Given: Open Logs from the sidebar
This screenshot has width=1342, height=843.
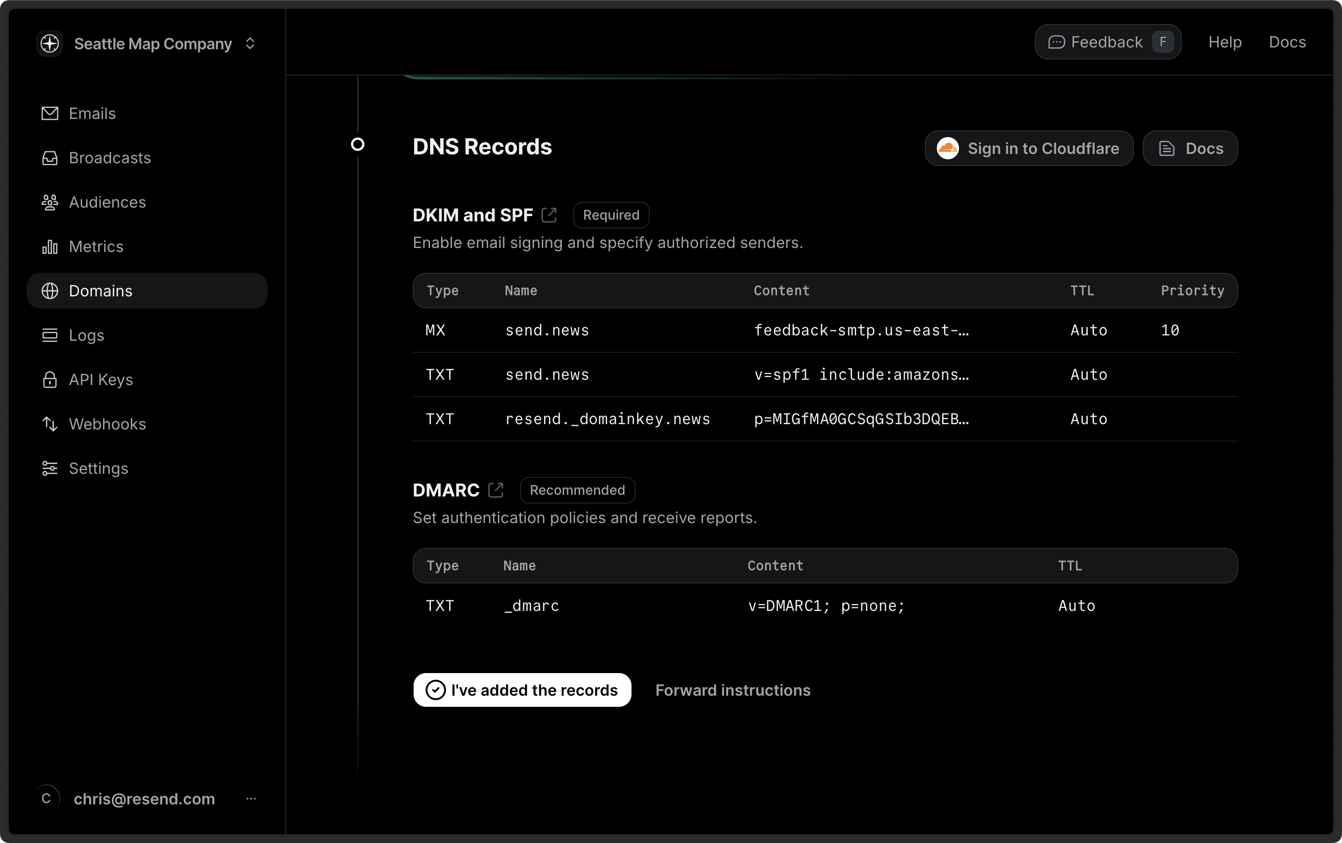Looking at the screenshot, I should tap(87, 335).
